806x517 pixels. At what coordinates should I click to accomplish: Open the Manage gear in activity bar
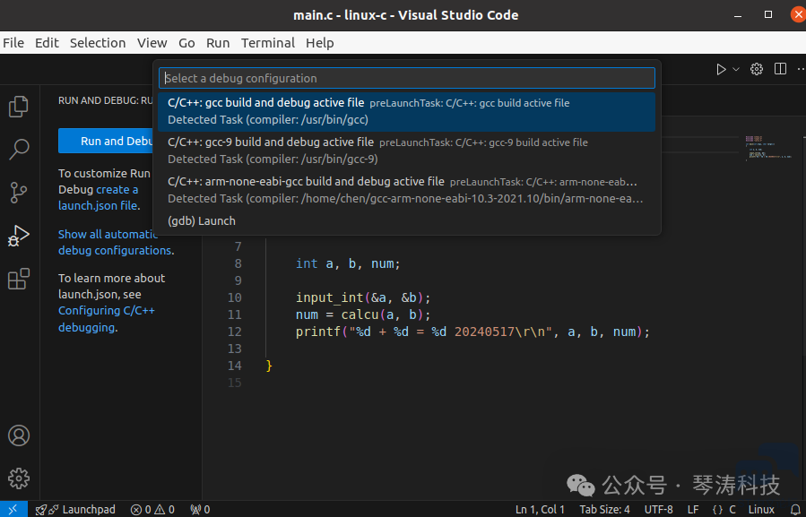pyautogui.click(x=19, y=478)
